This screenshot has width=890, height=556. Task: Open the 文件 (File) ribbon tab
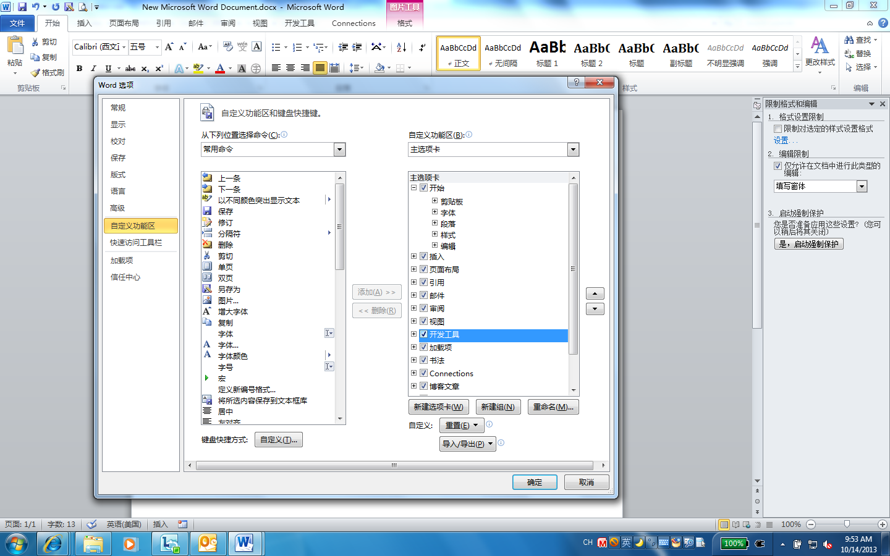click(17, 23)
